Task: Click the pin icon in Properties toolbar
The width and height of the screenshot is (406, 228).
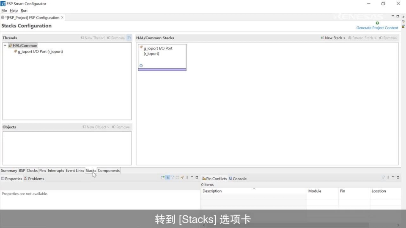Action: [x=182, y=178]
